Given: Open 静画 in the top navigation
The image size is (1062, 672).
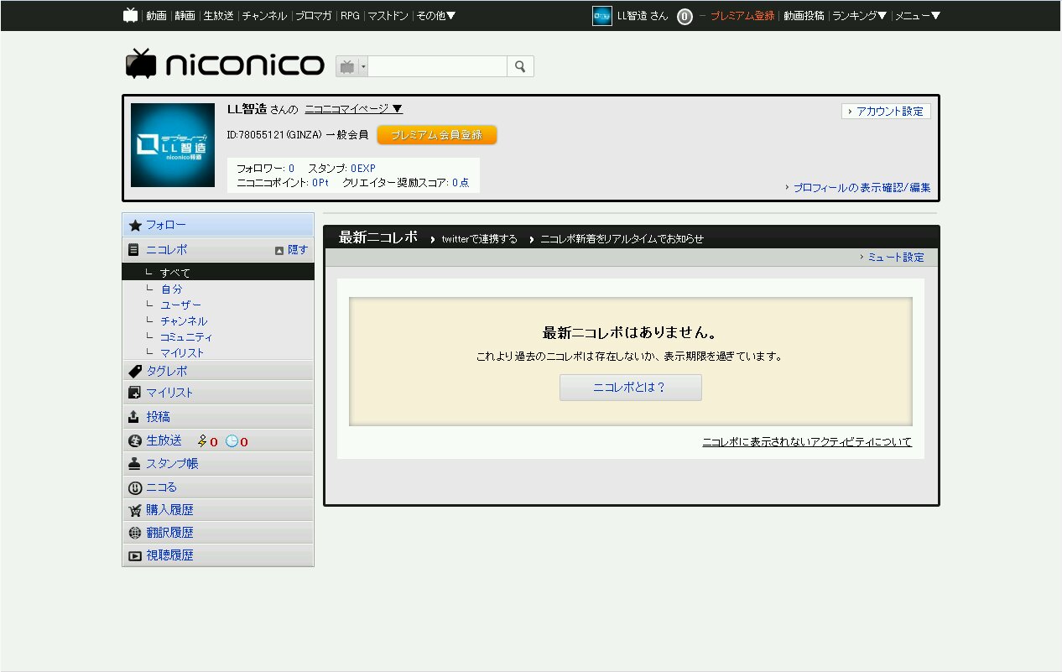Looking at the screenshot, I should 185,16.
